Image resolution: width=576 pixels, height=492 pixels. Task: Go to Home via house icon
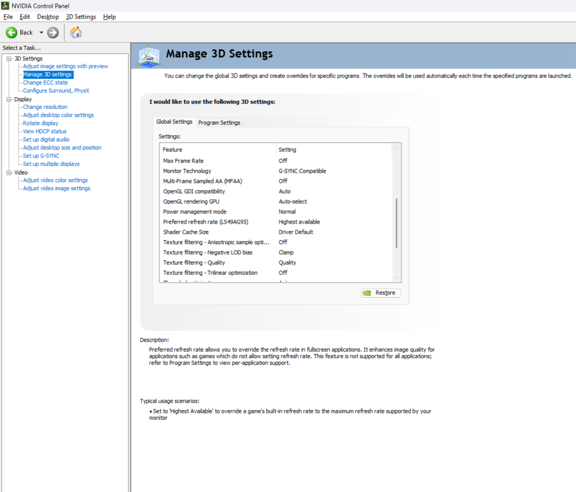(x=75, y=33)
